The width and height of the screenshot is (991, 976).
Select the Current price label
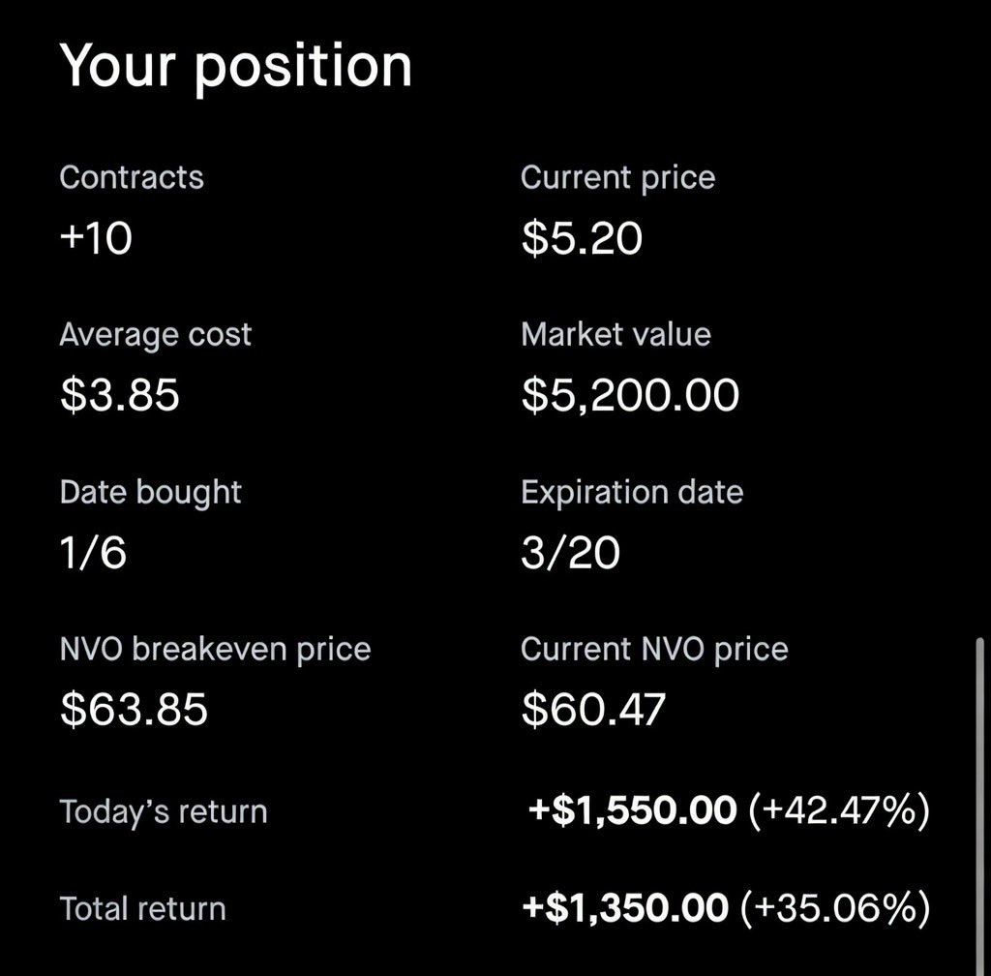617,178
